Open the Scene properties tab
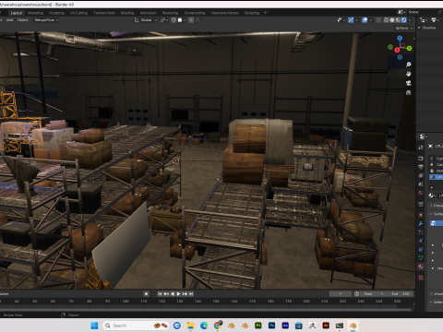 click(x=421, y=184)
